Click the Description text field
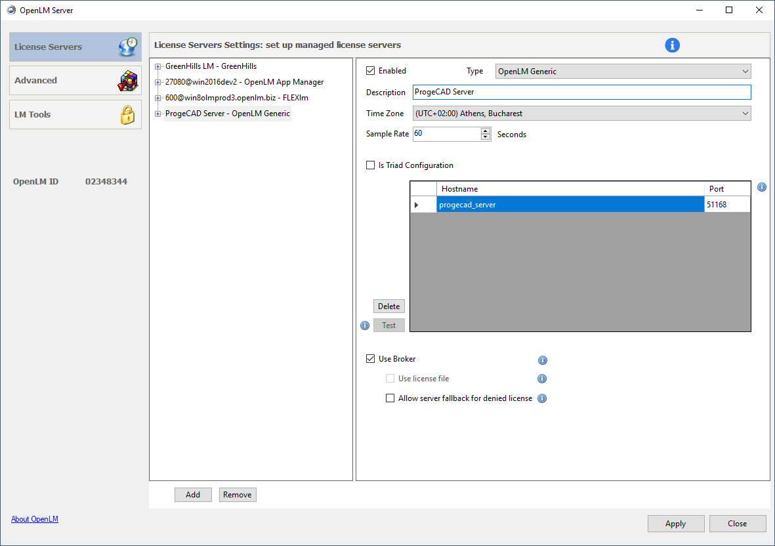Viewport: 775px width, 546px height. [x=581, y=93]
